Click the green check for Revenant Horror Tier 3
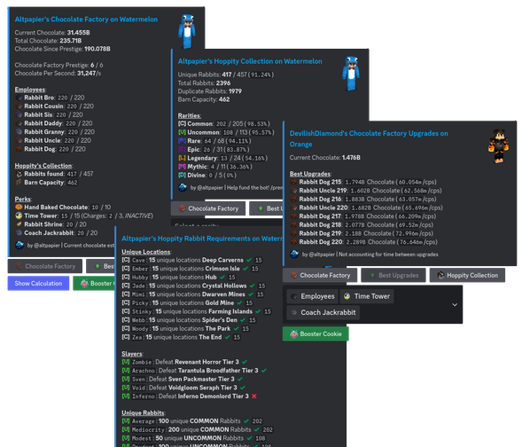 (245, 362)
